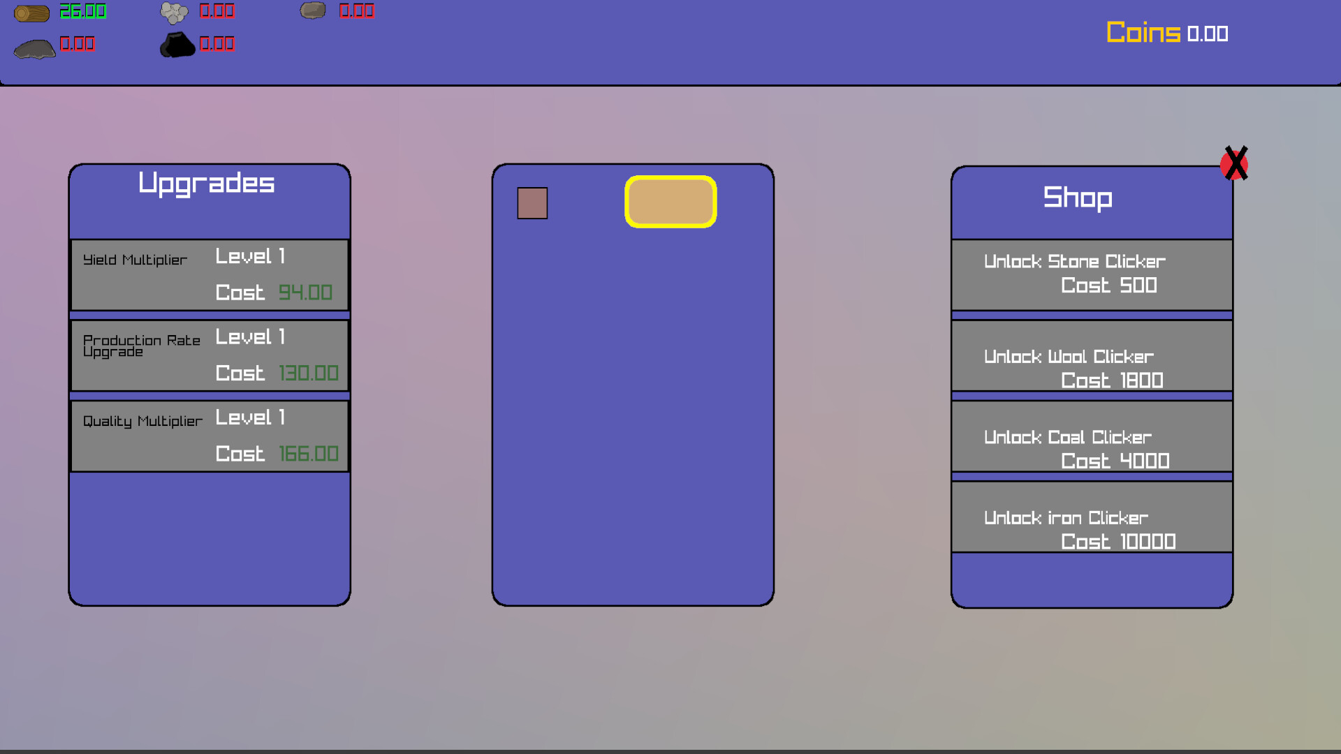Unlock Wool Clicker for 1800 coins

pyautogui.click(x=1091, y=356)
